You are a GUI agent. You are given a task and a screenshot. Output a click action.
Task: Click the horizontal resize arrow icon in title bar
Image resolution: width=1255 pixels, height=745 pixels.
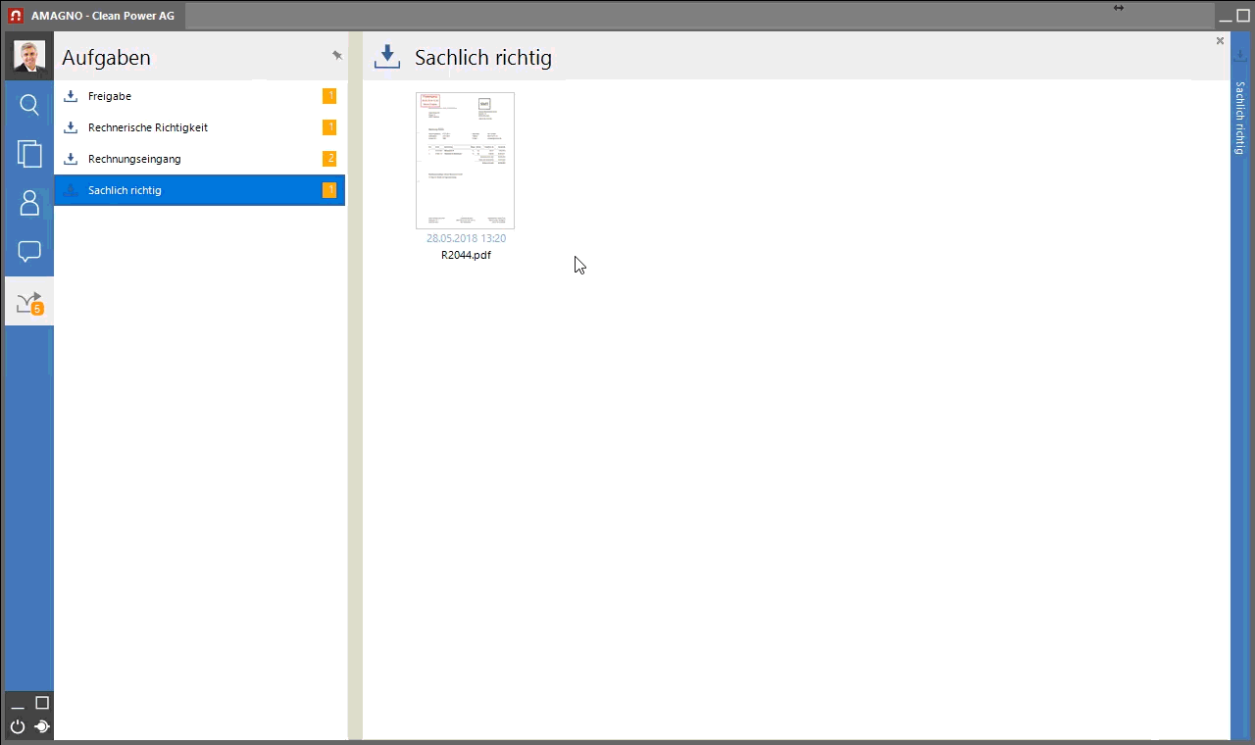(x=1119, y=8)
